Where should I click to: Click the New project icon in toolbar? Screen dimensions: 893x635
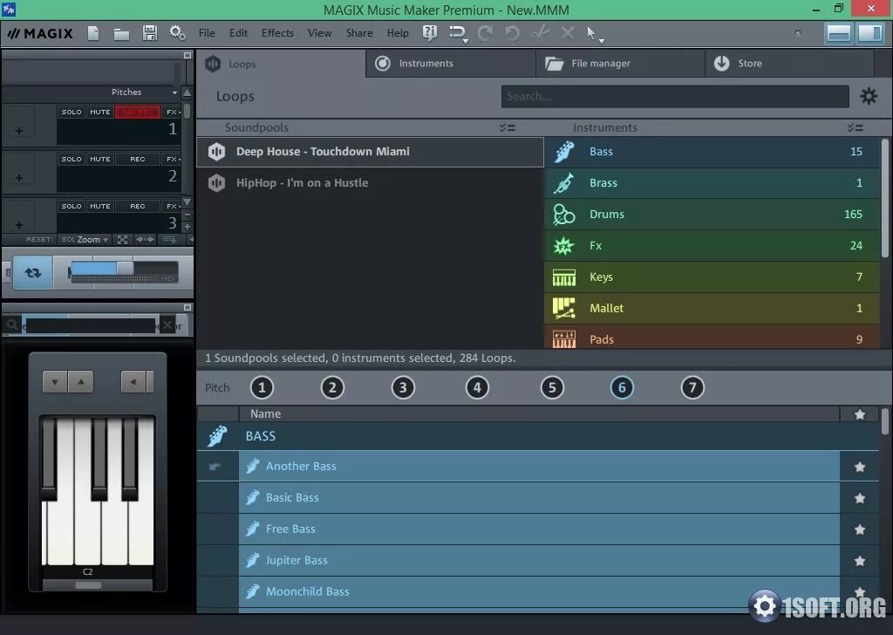[x=93, y=33]
